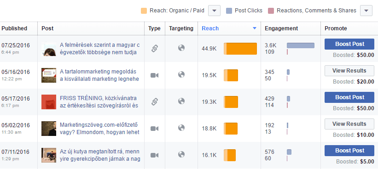
Task: Click engagement value 576
Action: tap(269, 152)
